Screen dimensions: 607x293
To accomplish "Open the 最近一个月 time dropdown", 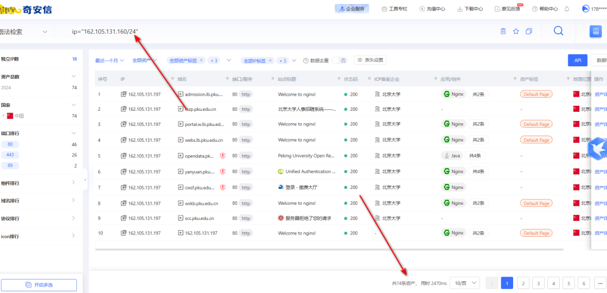I will coord(110,61).
